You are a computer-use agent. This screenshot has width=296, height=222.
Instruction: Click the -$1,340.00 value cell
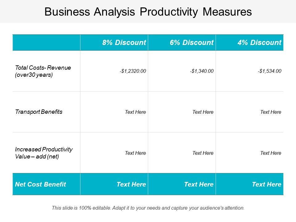pos(202,71)
